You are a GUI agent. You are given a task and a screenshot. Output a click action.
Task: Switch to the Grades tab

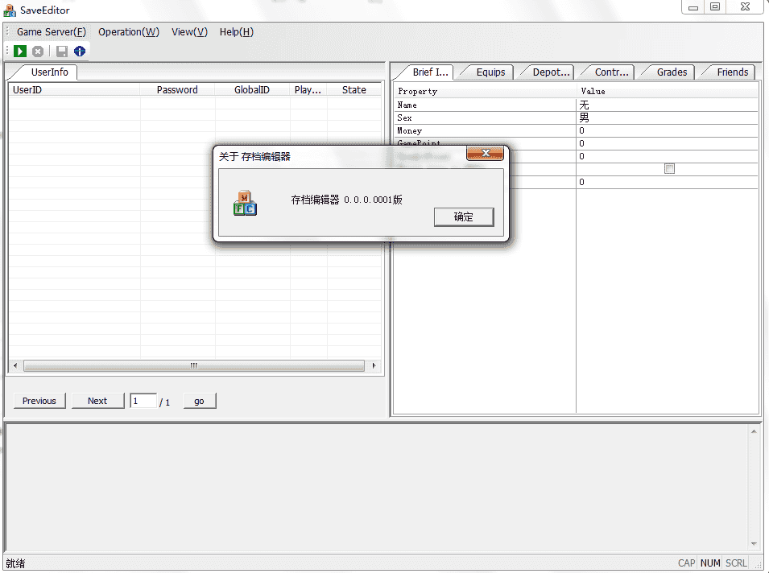[x=671, y=72]
